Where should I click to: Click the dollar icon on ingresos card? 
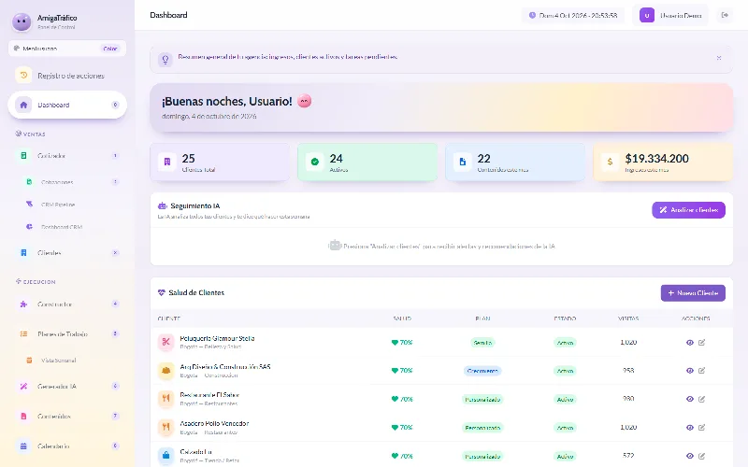(610, 162)
